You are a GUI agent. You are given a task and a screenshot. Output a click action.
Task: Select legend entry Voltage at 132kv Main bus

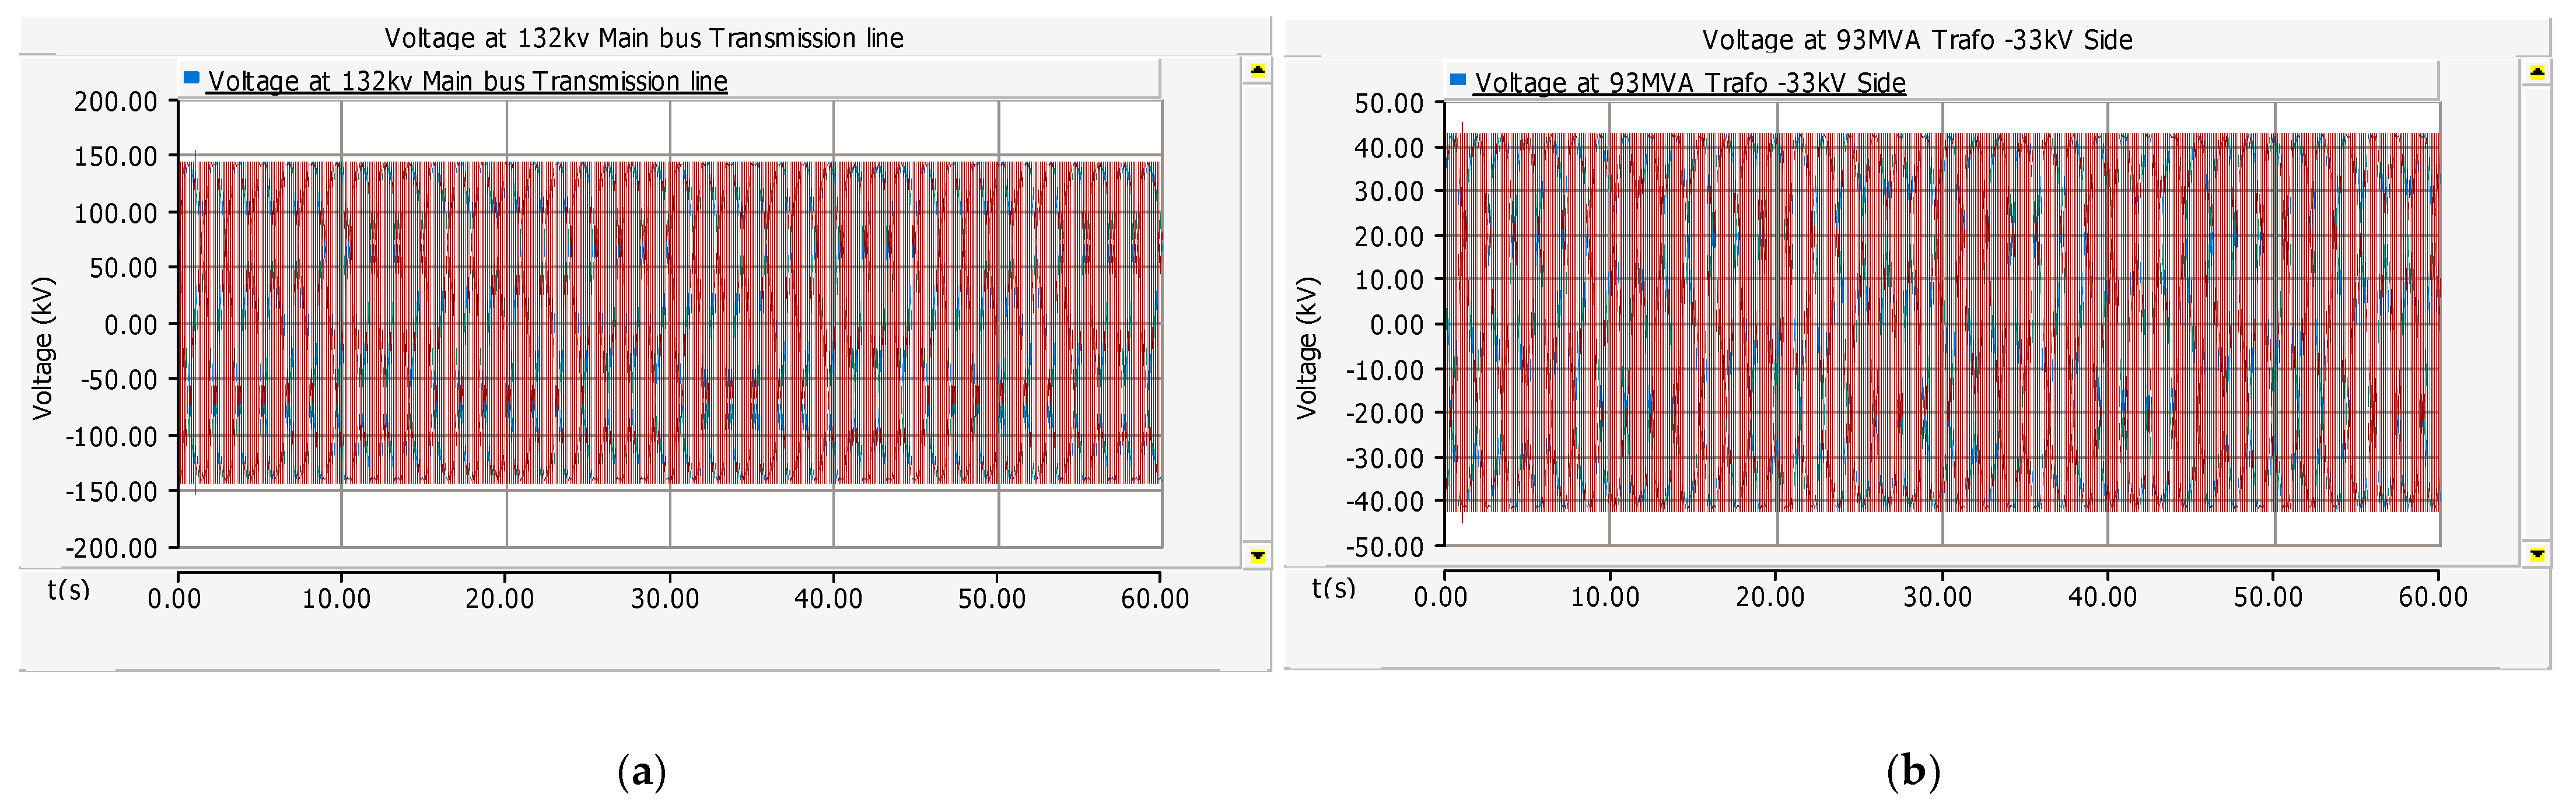[x=467, y=81]
